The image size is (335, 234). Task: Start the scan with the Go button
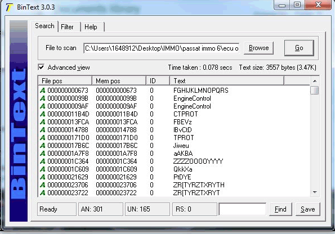point(299,48)
